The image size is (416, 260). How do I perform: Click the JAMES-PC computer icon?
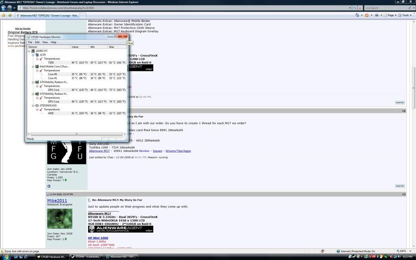[33, 51]
